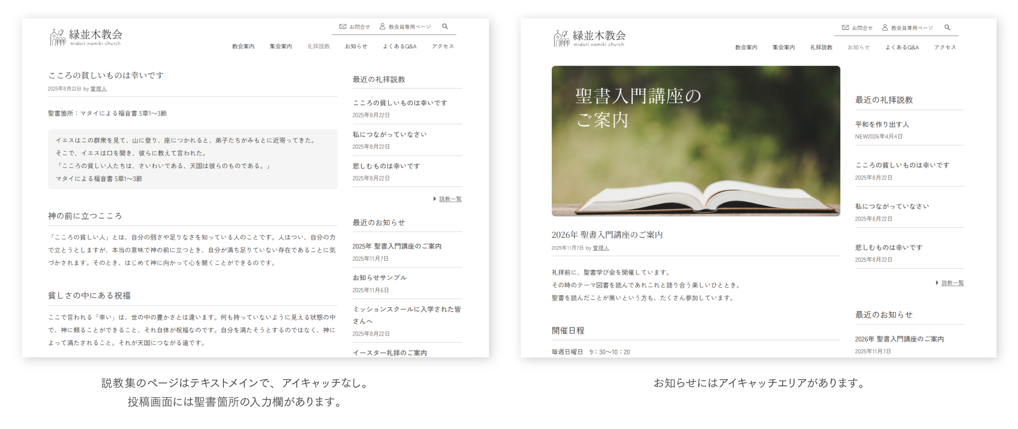Select アクセス in the right page navigation

click(945, 47)
